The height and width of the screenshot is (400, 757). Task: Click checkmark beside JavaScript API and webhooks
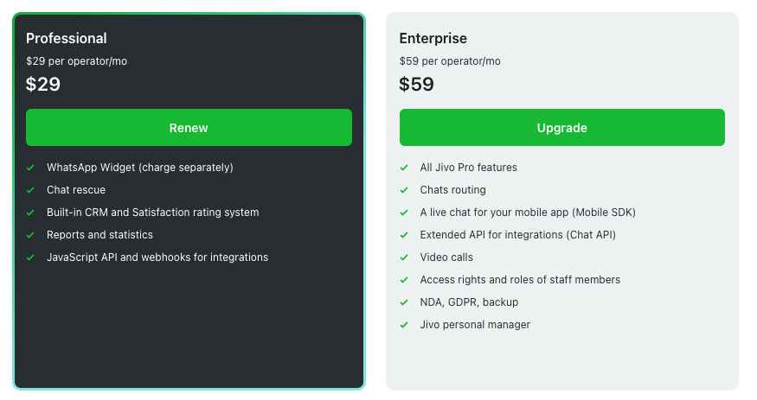click(30, 257)
